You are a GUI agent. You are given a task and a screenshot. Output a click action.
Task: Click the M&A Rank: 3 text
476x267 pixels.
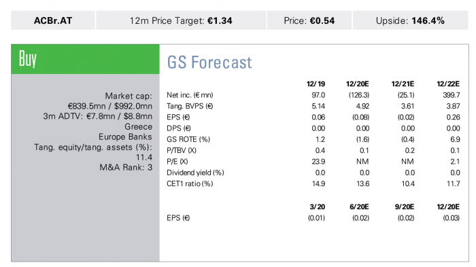pyautogui.click(x=126, y=168)
